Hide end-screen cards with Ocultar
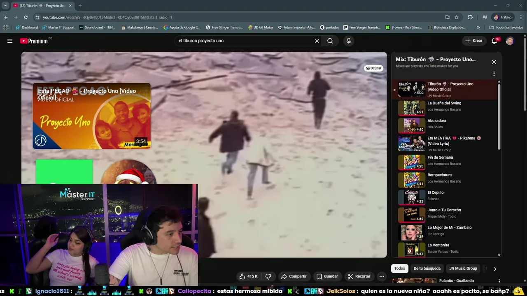Screen dimensions: 527x296 tap(373, 68)
